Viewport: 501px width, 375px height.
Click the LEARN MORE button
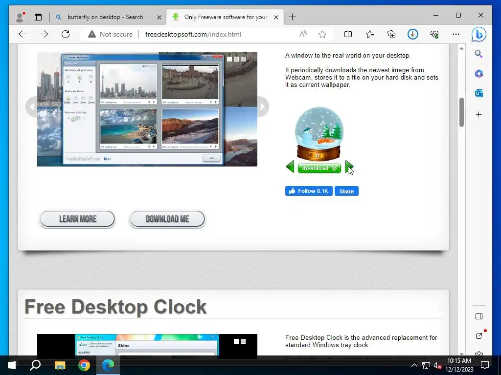(x=77, y=219)
